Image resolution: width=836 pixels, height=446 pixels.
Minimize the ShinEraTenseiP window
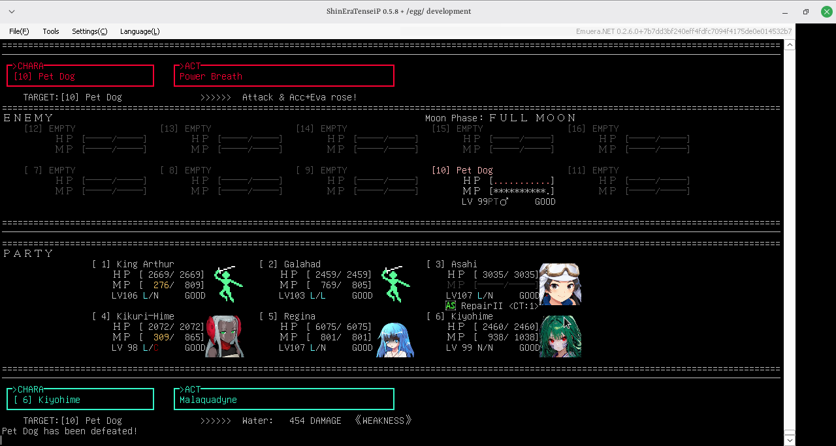pyautogui.click(x=784, y=12)
